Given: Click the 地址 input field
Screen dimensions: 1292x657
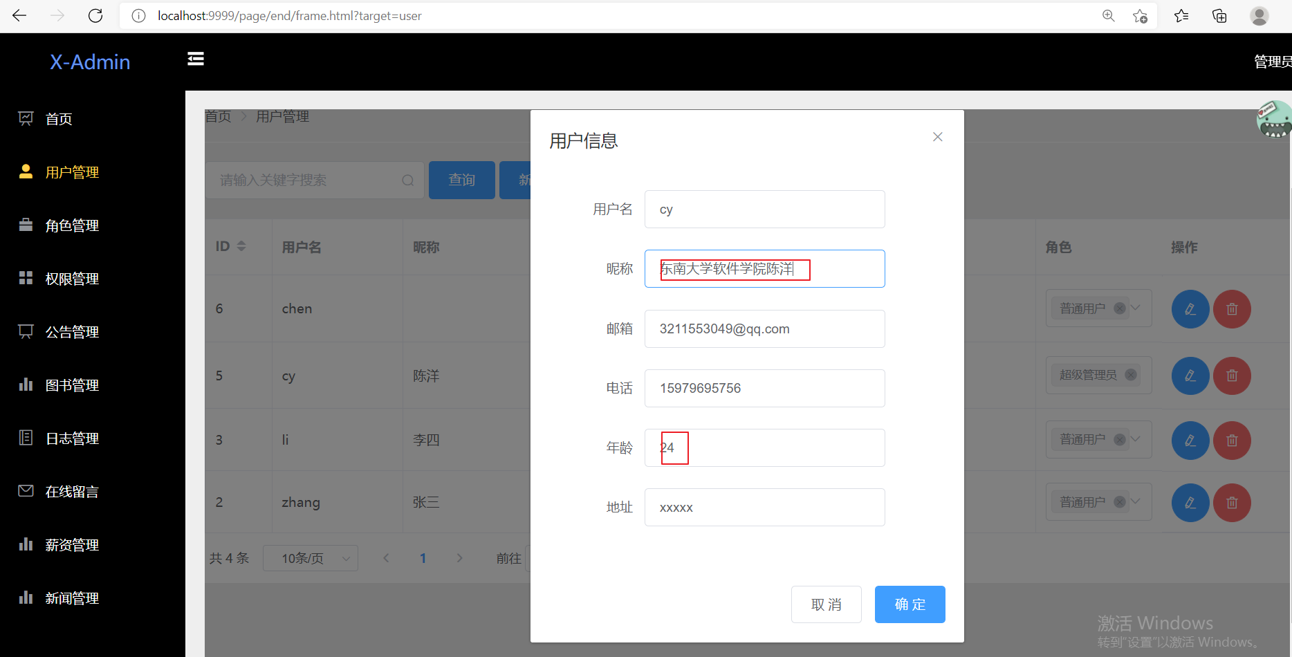Looking at the screenshot, I should (765, 507).
